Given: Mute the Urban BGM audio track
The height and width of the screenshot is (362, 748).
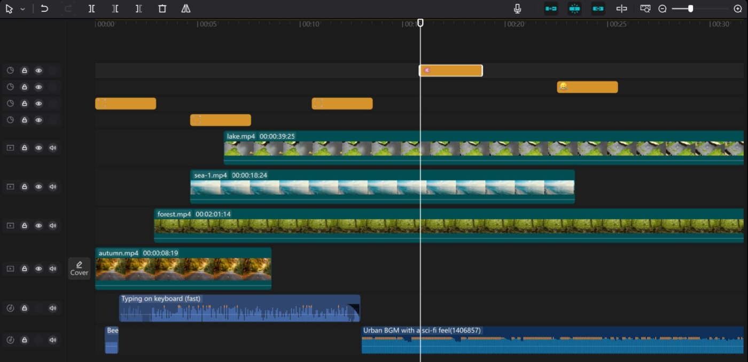Looking at the screenshot, I should pos(52,340).
